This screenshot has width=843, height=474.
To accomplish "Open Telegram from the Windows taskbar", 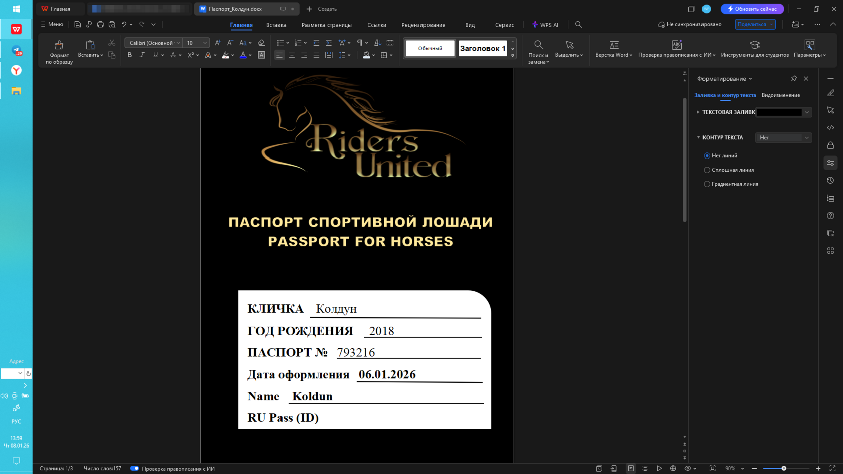I will click(16, 50).
